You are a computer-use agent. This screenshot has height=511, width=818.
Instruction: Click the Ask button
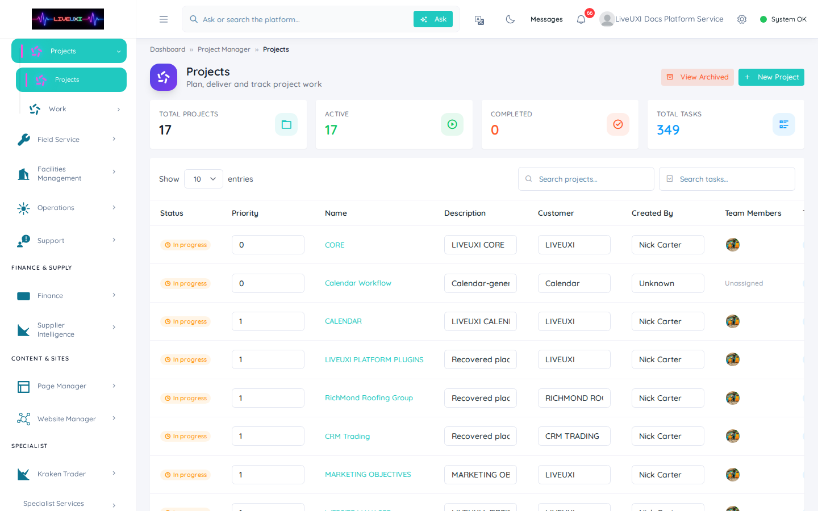433,19
